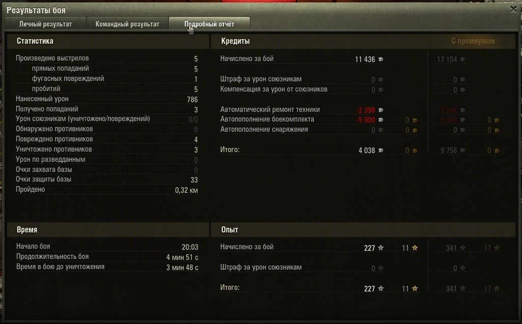
Task: Select the Нанесенный урон statistic row
Action: [x=107, y=99]
